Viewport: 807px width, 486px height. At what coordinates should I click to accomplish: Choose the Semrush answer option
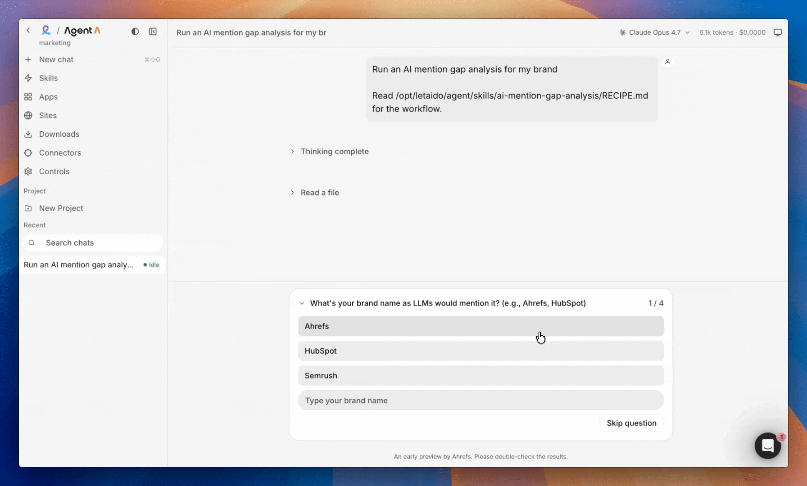(481, 376)
